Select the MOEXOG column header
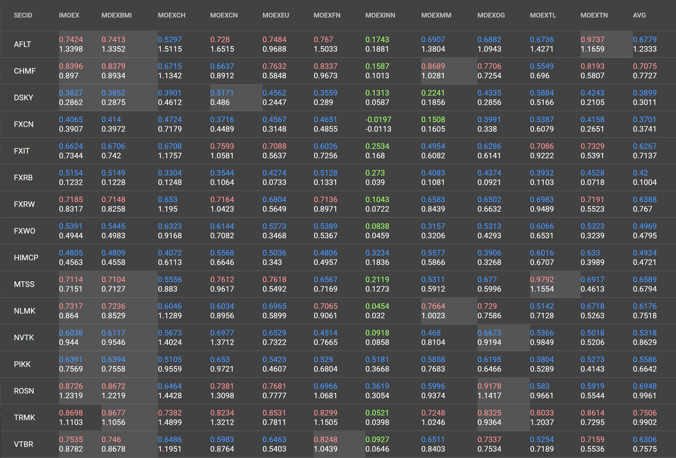This screenshot has width=676, height=458. 491,15
